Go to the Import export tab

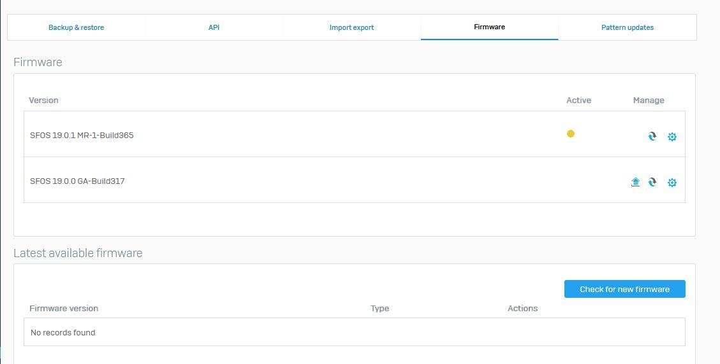point(351,27)
